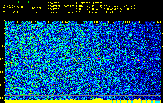This screenshot has width=163, height=103.
Task: Click the 0911 time marker
Action: (x=18, y=22)
